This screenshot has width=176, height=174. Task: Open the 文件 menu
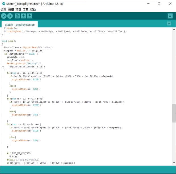[3, 9]
